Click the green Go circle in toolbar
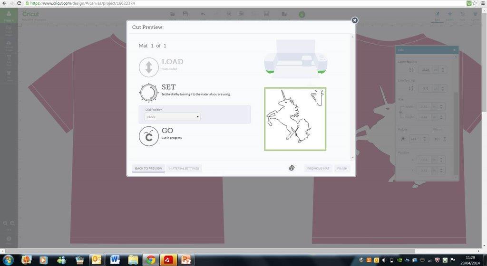Screen dimensions: 487x266 302,15
